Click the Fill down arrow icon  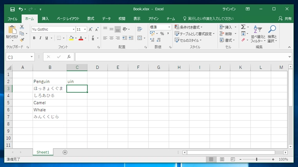pos(243,34)
